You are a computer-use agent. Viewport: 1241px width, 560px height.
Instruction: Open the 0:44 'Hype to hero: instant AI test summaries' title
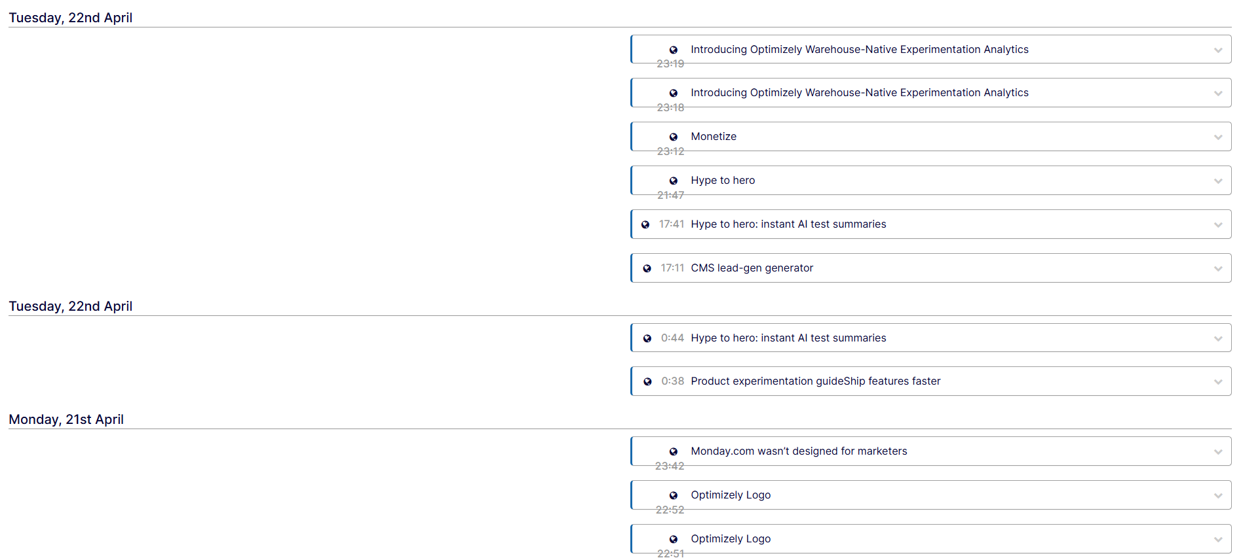(788, 338)
